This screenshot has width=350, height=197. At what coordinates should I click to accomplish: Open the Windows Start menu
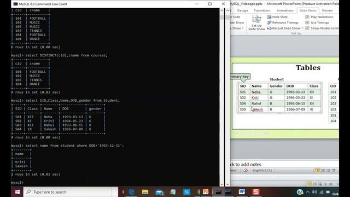pos(17,192)
